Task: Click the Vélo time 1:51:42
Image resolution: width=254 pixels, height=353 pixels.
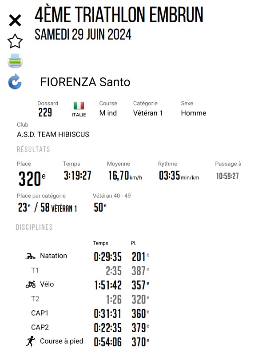Action: tap(108, 285)
